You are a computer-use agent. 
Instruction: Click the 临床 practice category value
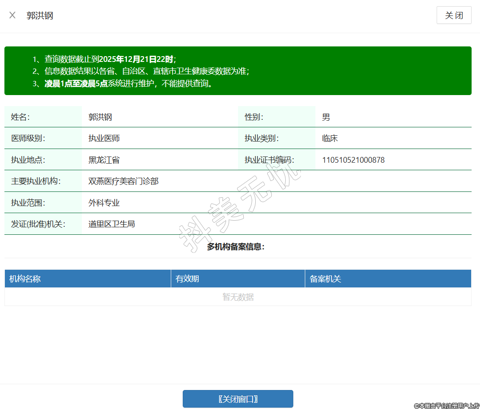coord(330,138)
